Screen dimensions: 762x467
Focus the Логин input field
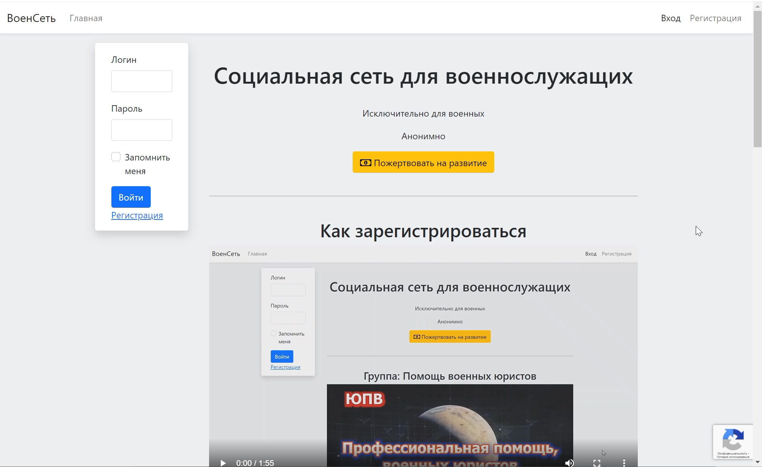(x=142, y=81)
